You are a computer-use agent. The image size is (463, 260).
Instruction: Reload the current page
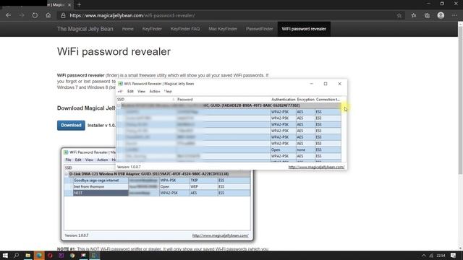pos(35,15)
